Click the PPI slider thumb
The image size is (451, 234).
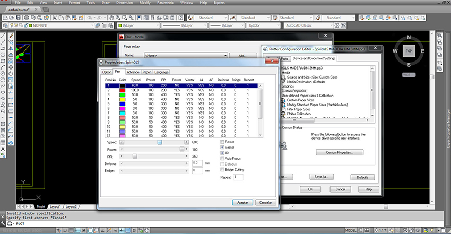(x=135, y=157)
